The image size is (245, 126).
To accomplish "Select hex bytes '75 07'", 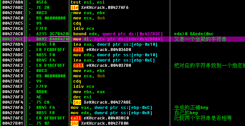I will (x=43, y=123).
